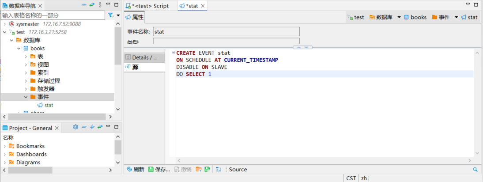Click the 事件名称 text field
This screenshot has width=483, height=182.
pyautogui.click(x=226, y=32)
